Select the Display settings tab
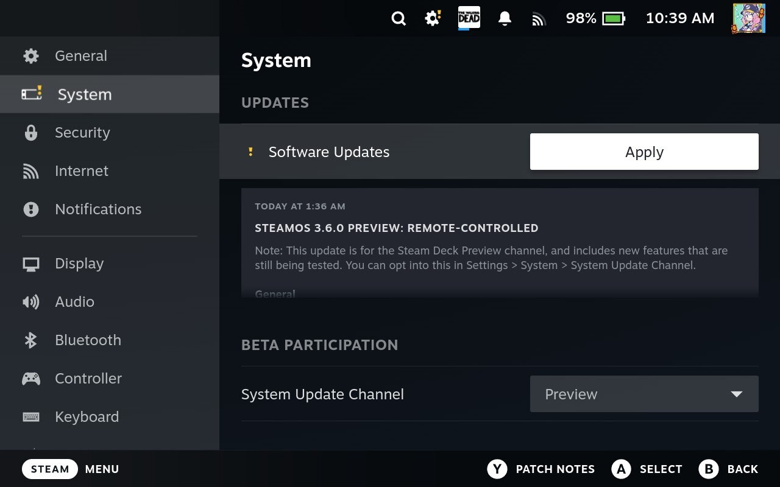The width and height of the screenshot is (780, 487). [79, 264]
